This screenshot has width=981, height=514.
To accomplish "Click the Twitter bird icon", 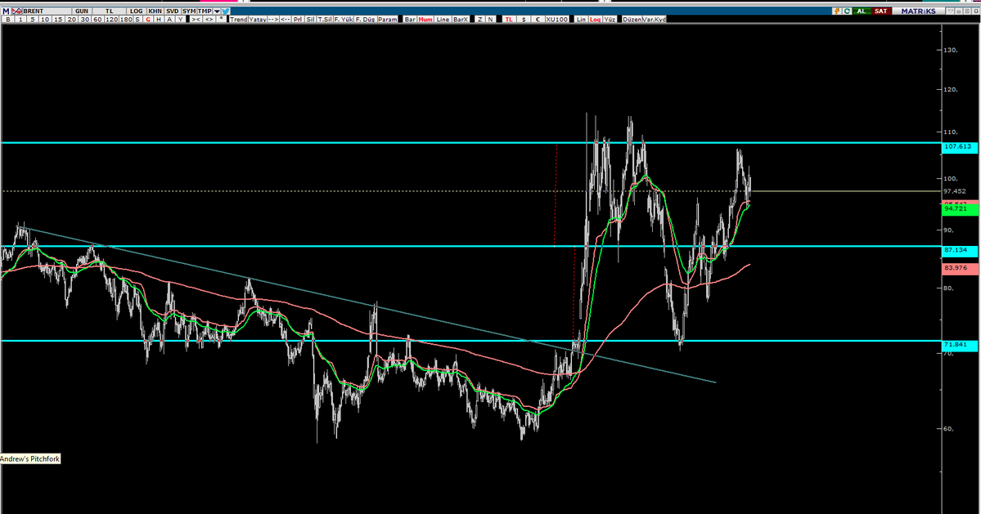I will [x=226, y=11].
